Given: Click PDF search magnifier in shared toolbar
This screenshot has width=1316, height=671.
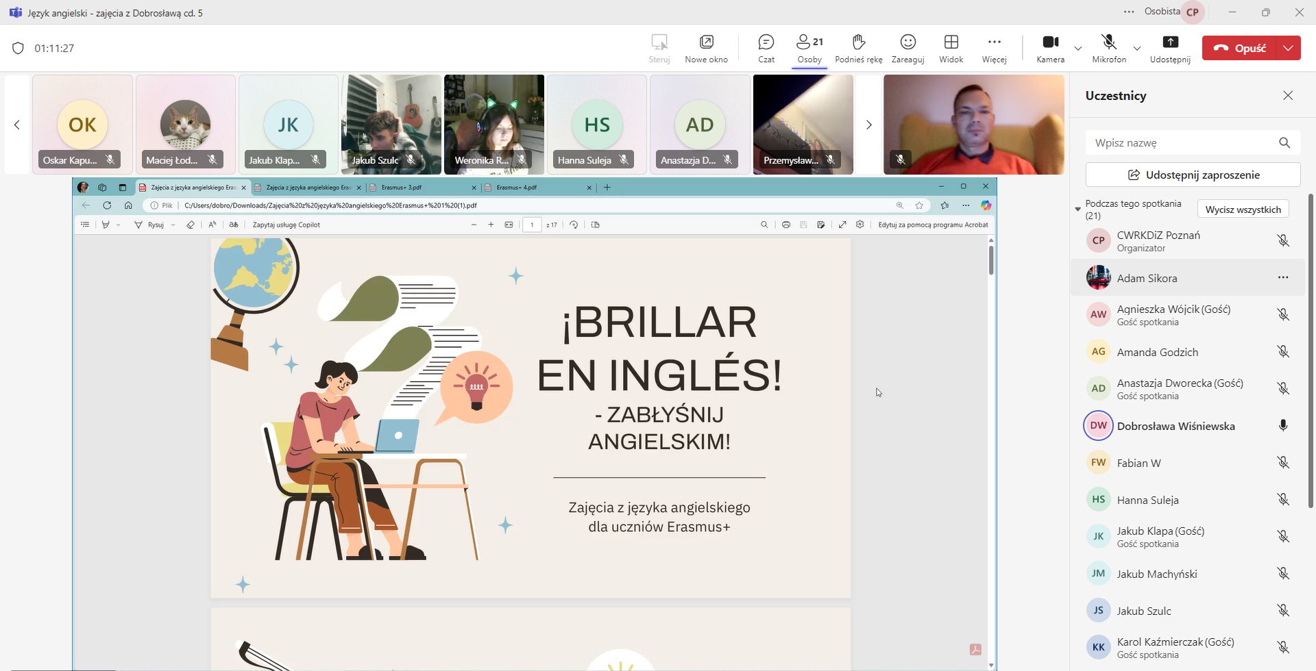Looking at the screenshot, I should [764, 225].
